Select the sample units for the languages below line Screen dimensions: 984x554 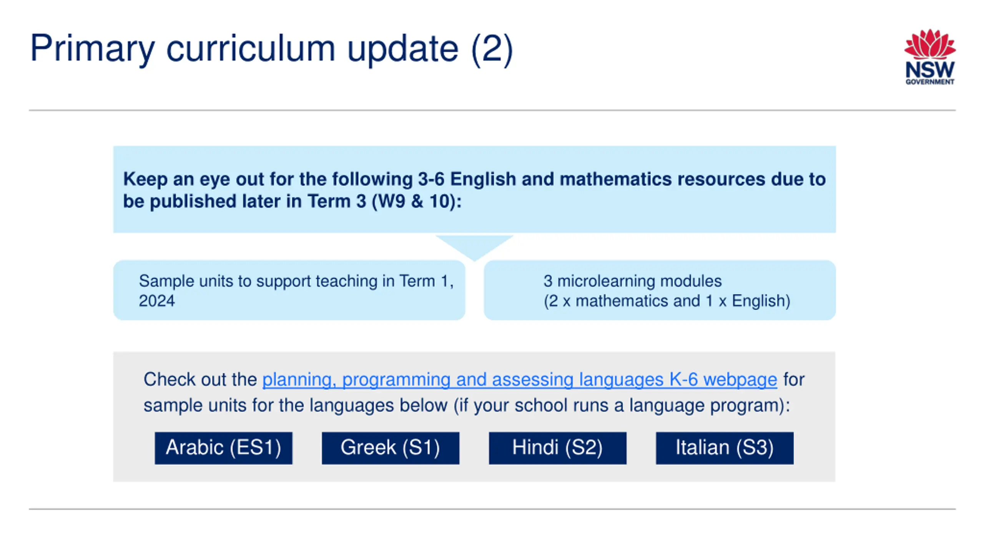tap(467, 405)
